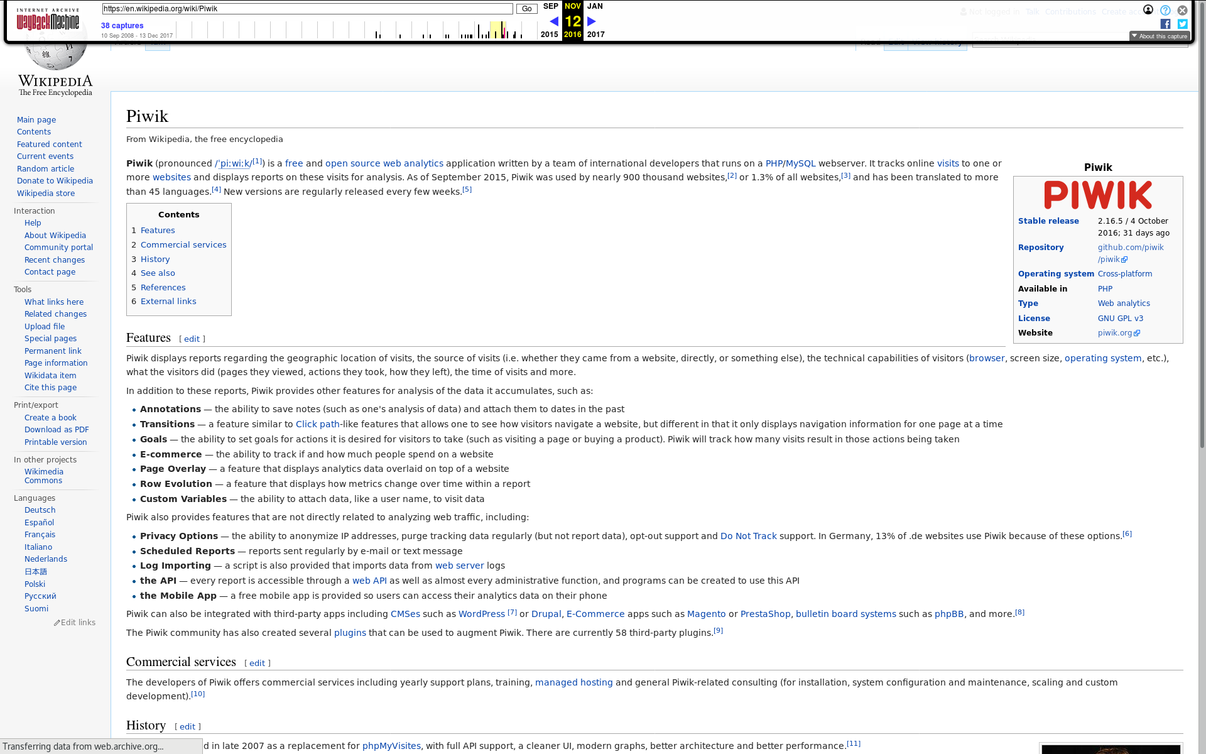
Task: Open the PIWIK logo image
Action: 1098,195
